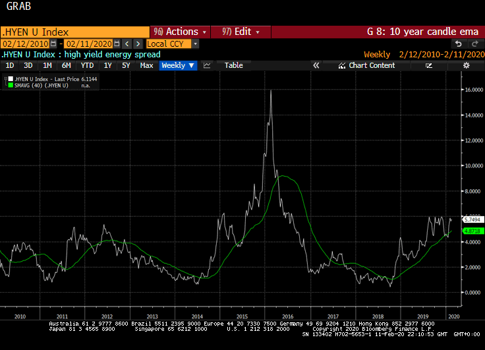The height and width of the screenshot is (350, 485).
Task: Toggle the Max range option
Action: tap(146, 65)
